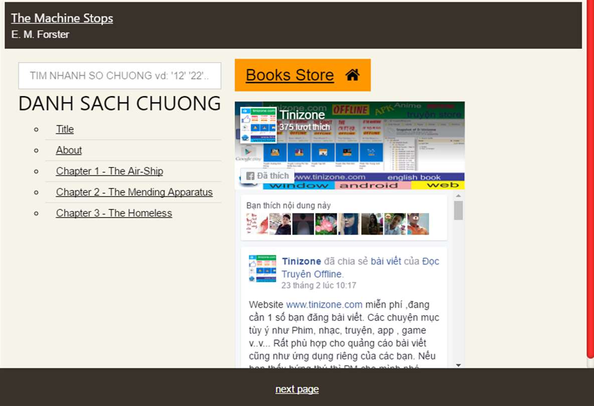Open Tinizone author link in the post

pos(302,261)
